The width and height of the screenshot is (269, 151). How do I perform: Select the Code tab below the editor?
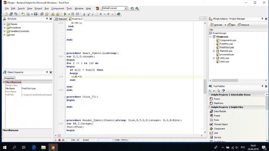117,140
